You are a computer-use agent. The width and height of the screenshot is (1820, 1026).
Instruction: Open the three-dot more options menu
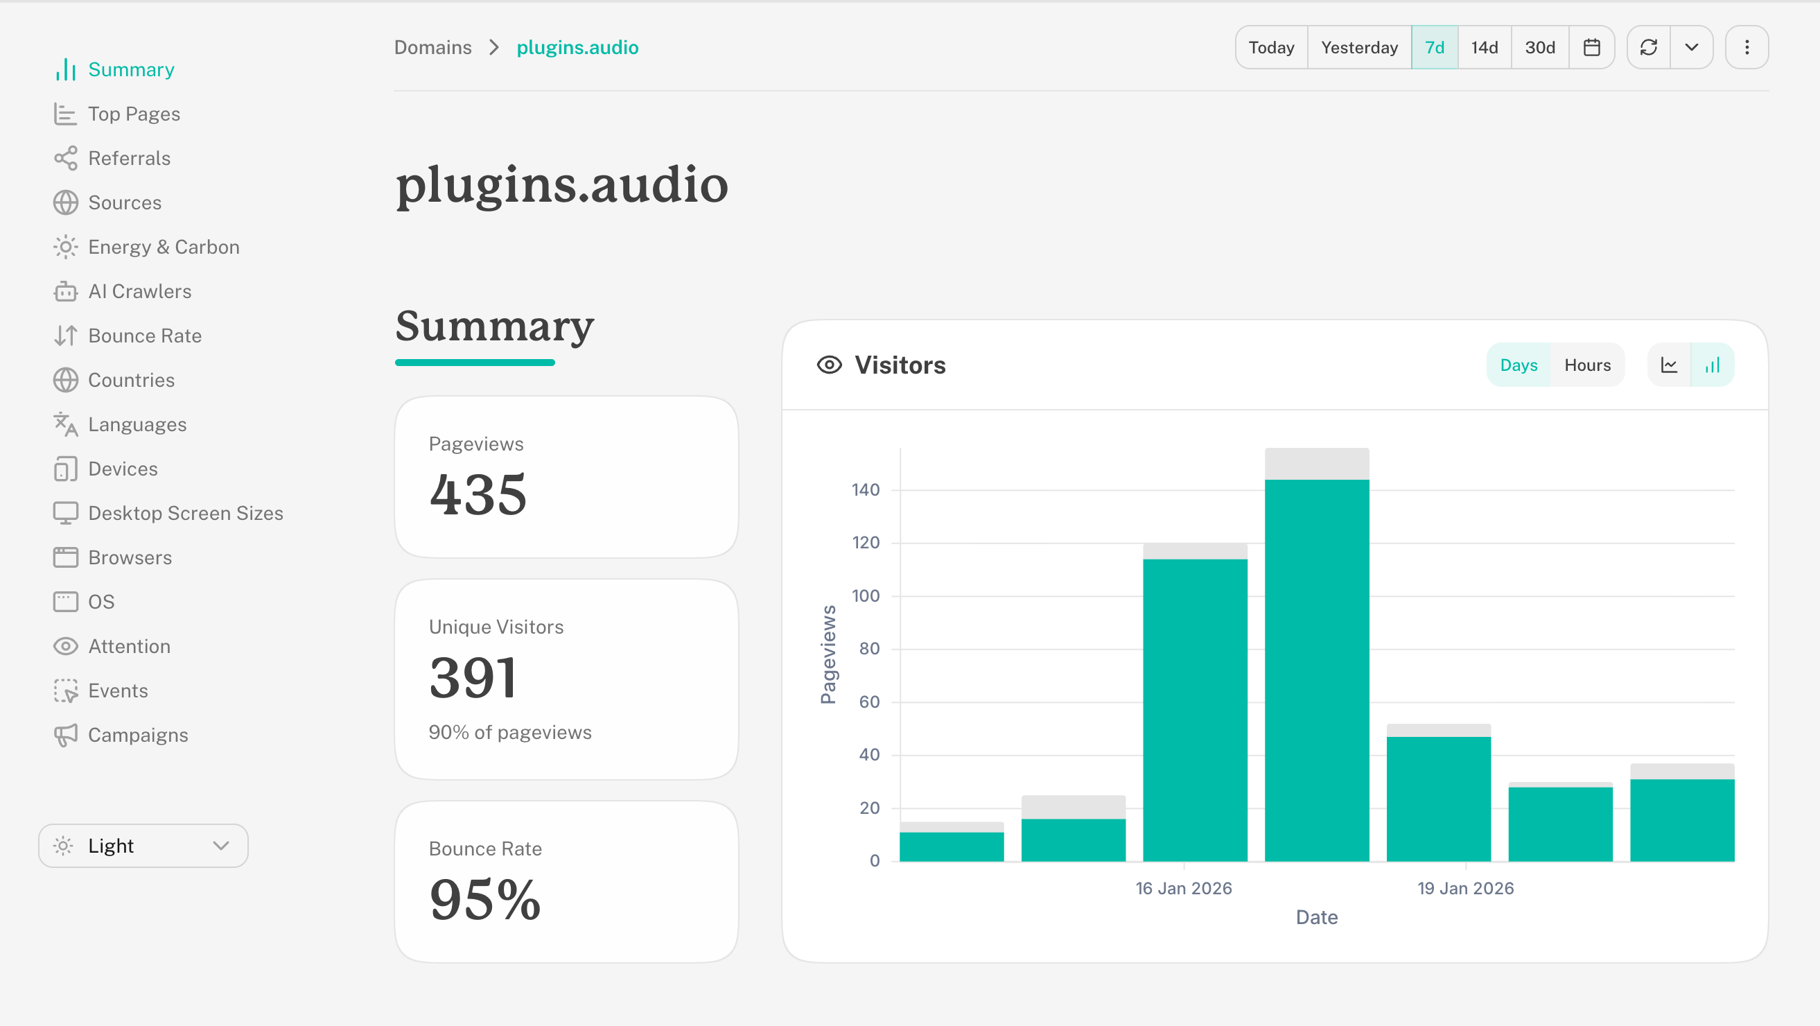[1747, 47]
